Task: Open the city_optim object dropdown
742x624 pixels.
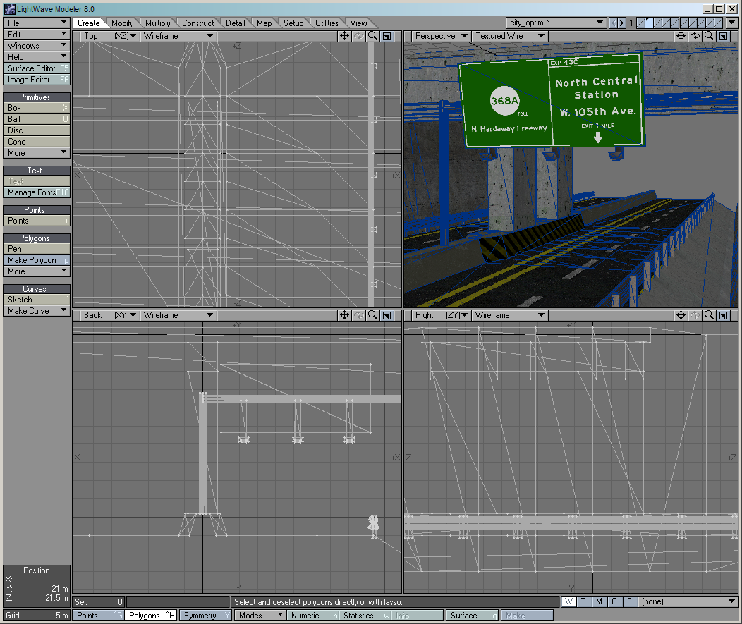Action: [x=556, y=23]
